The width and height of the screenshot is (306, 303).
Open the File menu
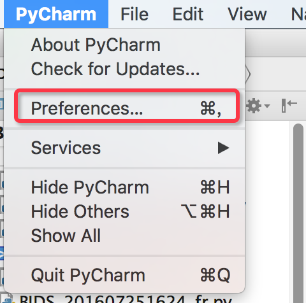pos(135,14)
